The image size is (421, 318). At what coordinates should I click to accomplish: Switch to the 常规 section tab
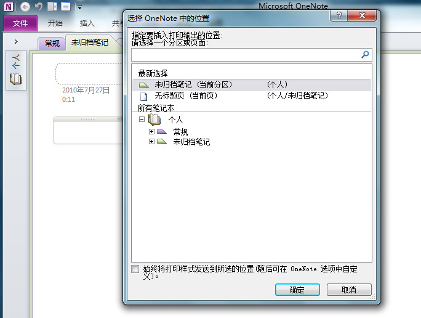52,43
